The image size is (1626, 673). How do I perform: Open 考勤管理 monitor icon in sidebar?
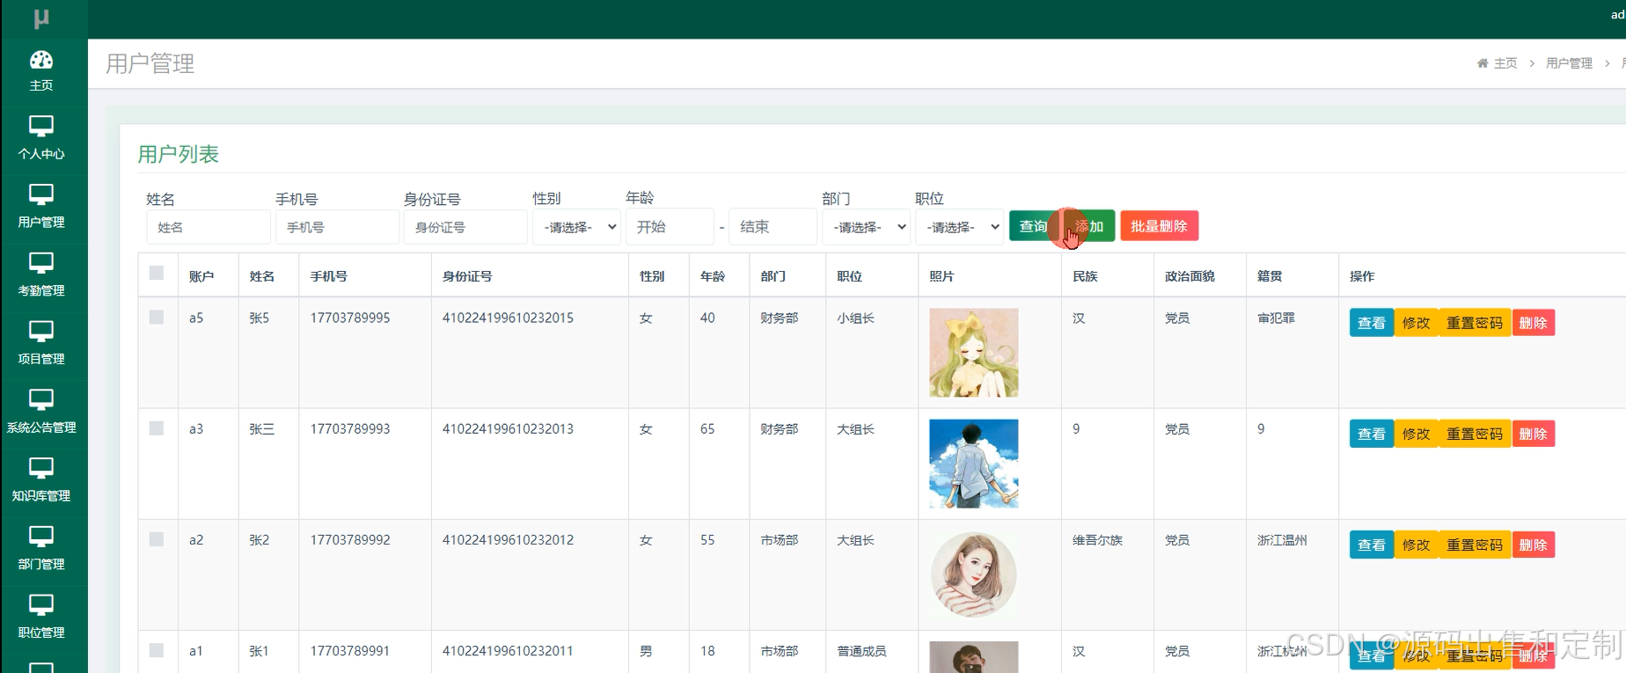tap(41, 263)
